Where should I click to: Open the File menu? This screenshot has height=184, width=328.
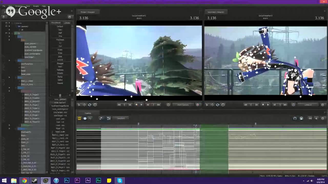point(4,6)
